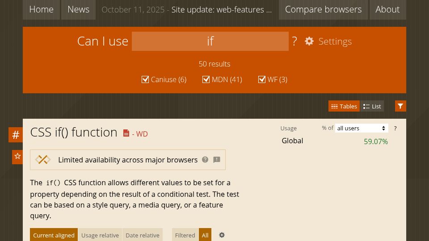Switch to Usage relative view
Image resolution: width=429 pixels, height=241 pixels.
(100, 235)
